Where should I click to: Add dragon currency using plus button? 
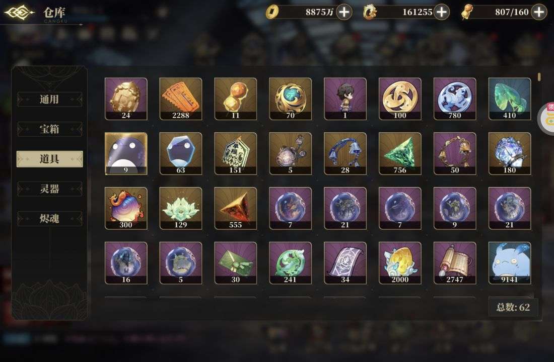(x=442, y=12)
